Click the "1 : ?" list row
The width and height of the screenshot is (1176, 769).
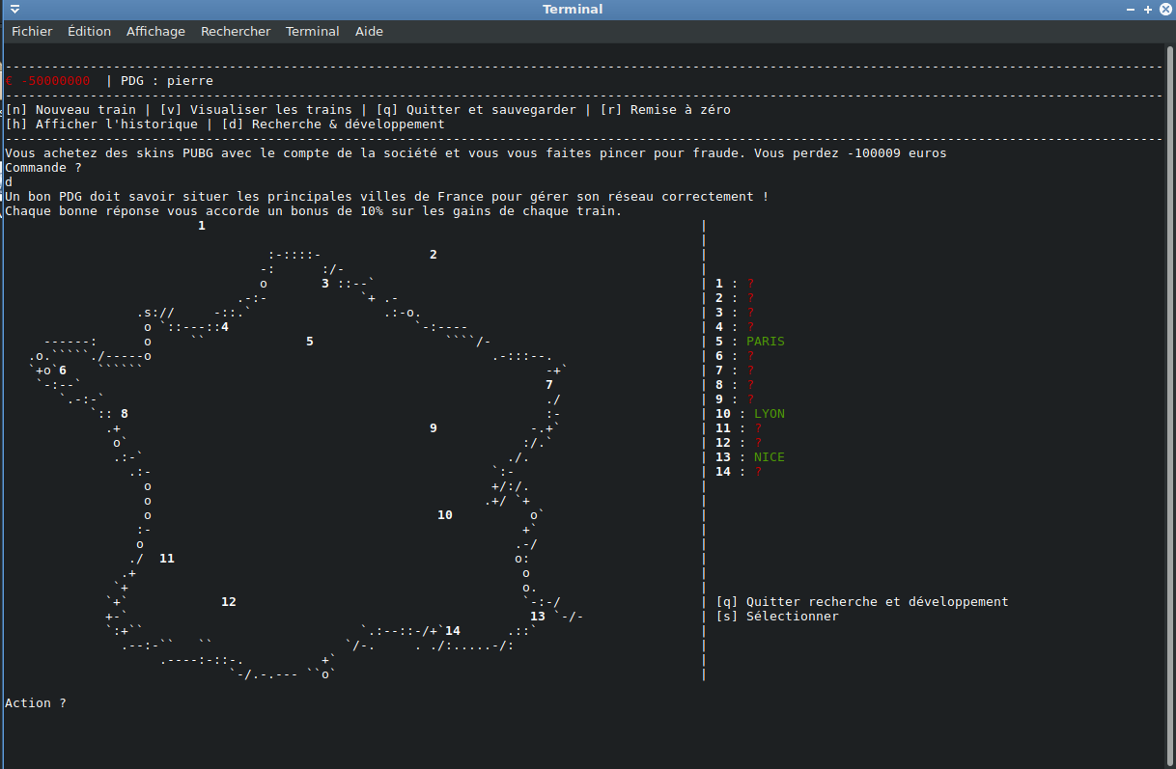click(x=735, y=284)
